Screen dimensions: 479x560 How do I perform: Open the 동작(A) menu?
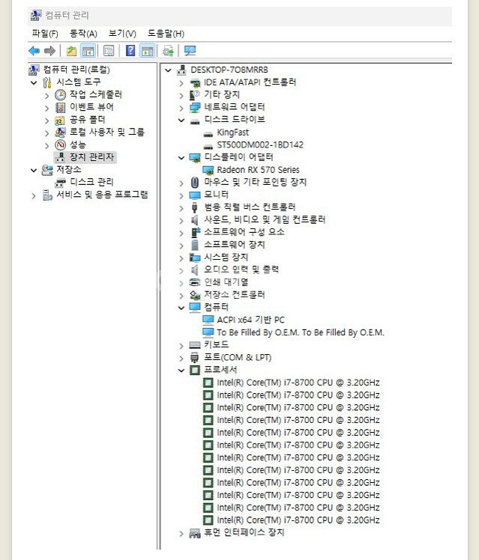pyautogui.click(x=83, y=34)
